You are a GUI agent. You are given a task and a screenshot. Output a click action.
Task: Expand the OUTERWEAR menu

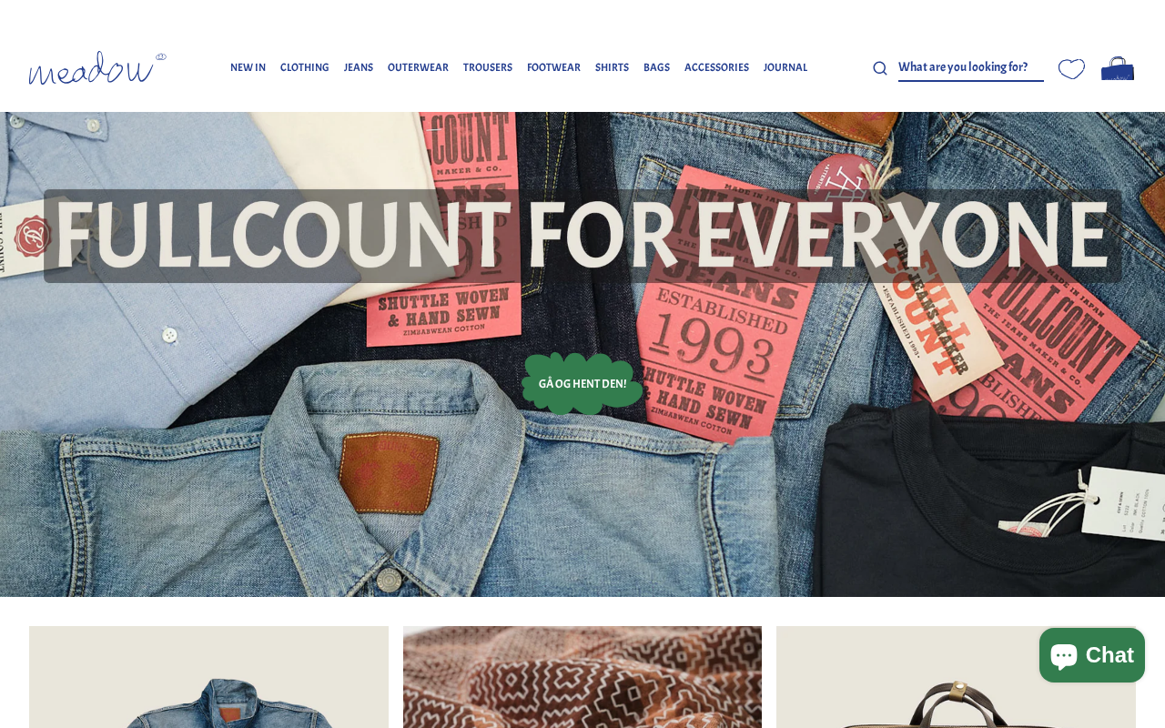[x=418, y=68]
